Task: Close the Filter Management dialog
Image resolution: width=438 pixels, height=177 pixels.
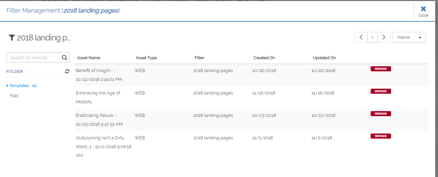Action: [x=423, y=11]
